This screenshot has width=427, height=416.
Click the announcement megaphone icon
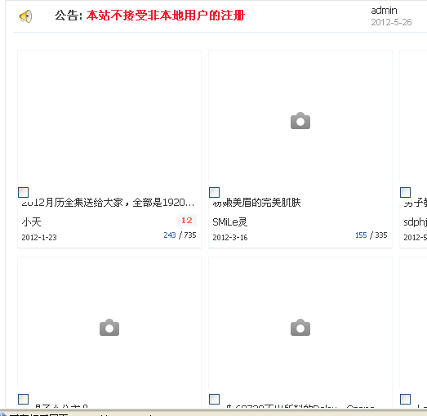(x=25, y=16)
